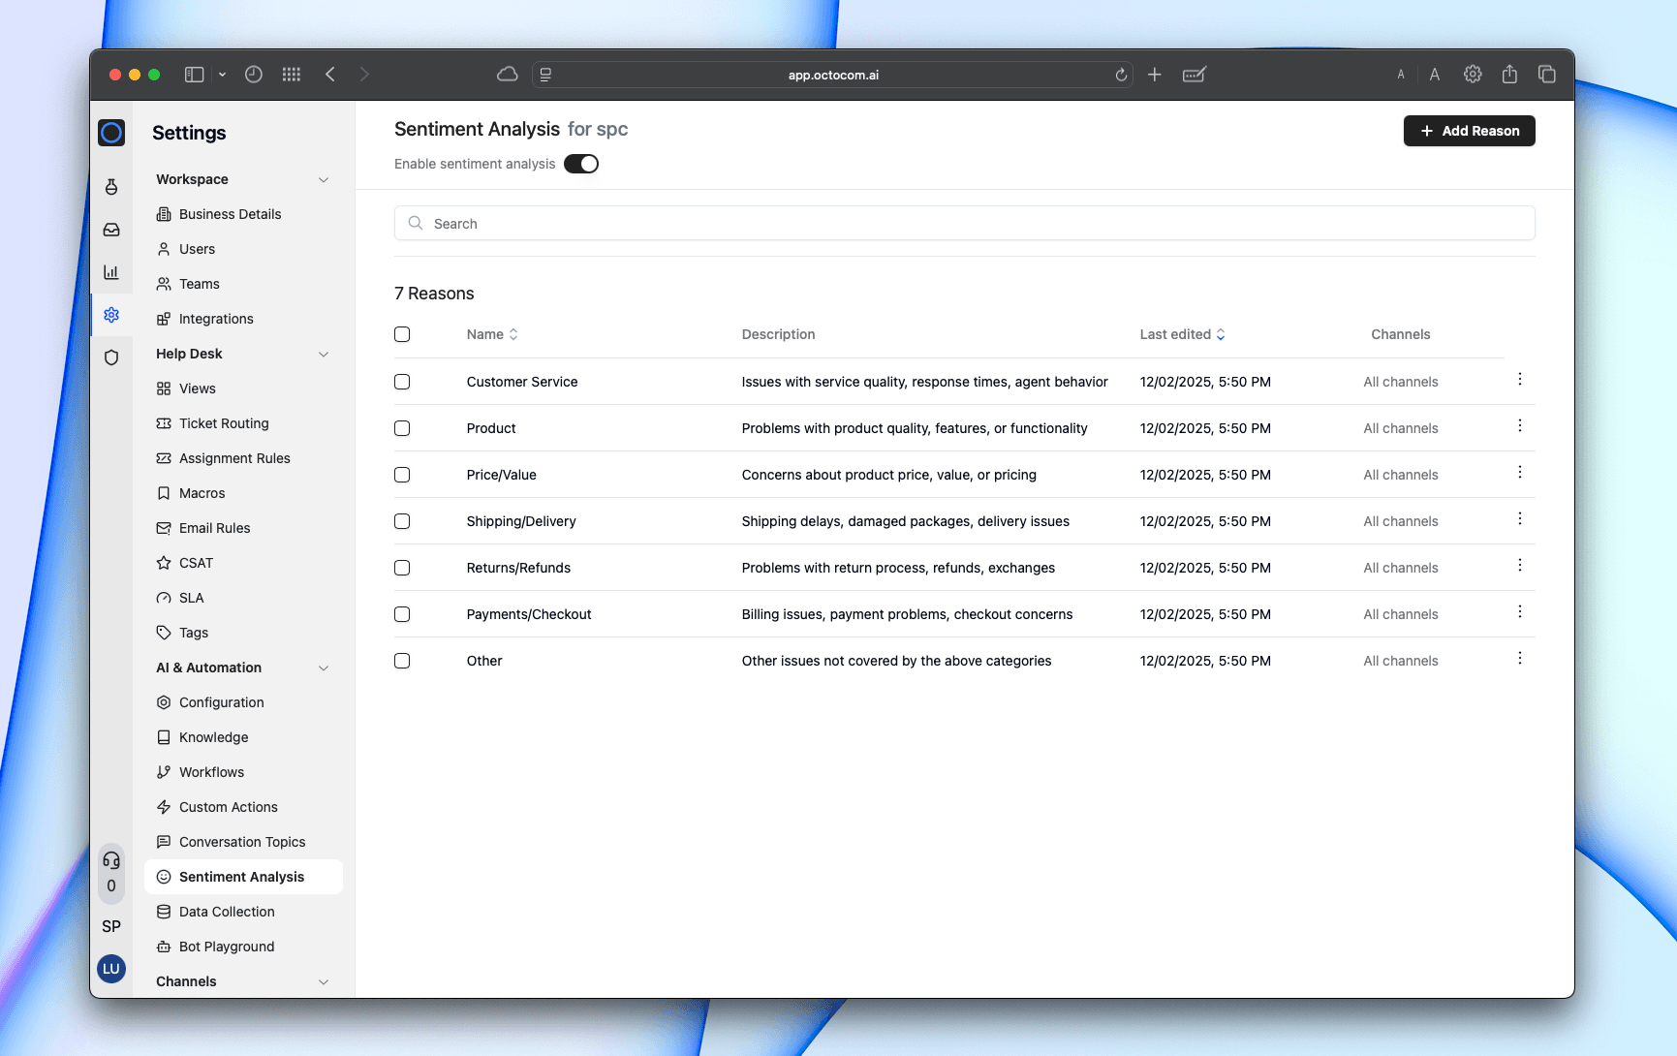The image size is (1677, 1056).
Task: Open Conversation Topics settings page
Action: 242,842
